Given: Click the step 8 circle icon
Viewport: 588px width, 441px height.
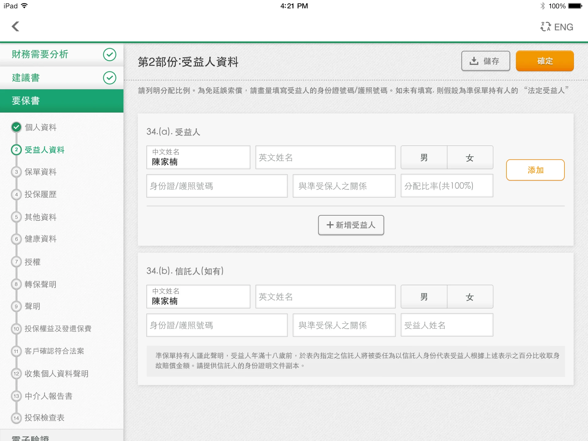Looking at the screenshot, I should [x=16, y=284].
